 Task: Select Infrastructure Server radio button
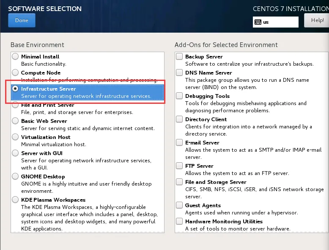click(x=15, y=89)
